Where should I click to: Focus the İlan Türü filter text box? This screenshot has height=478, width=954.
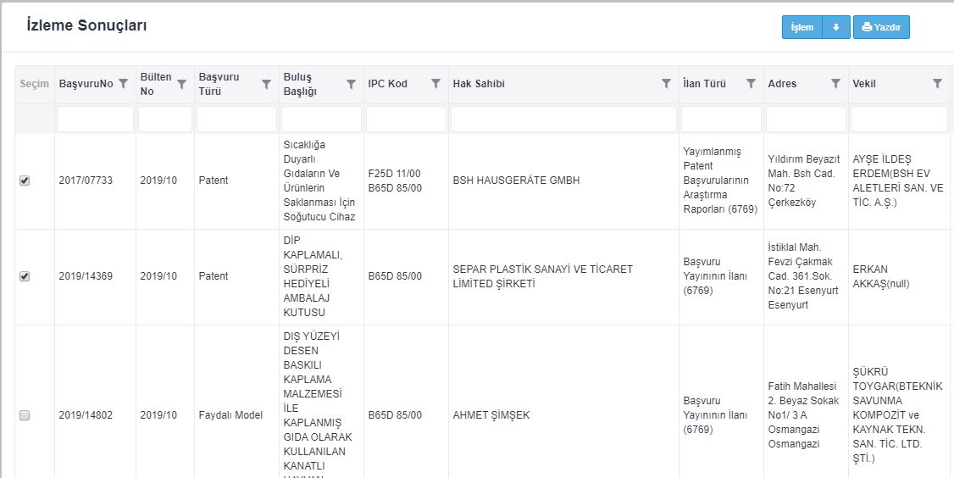pos(721,119)
